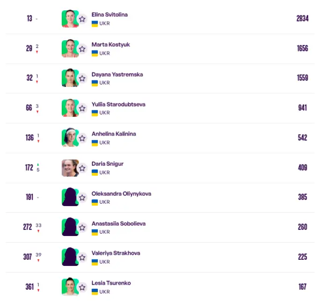Click the silhouette avatar for Valeriya Strakhova
The image size is (316, 301).
(70, 257)
